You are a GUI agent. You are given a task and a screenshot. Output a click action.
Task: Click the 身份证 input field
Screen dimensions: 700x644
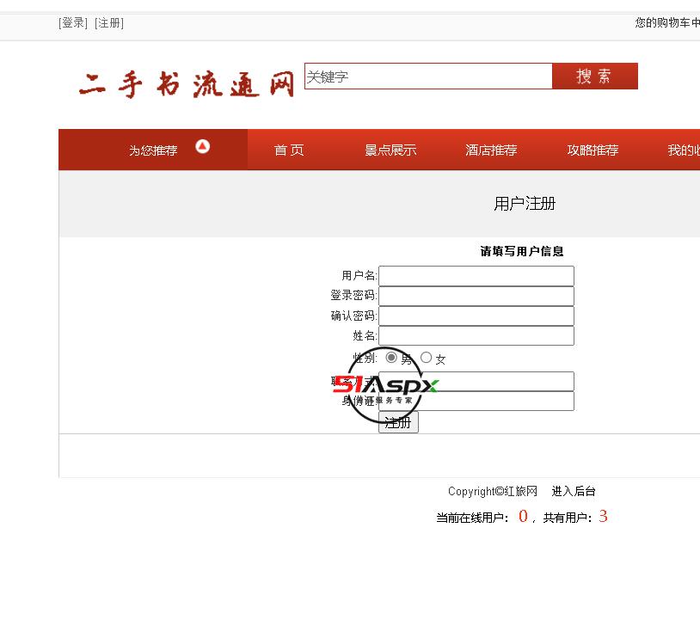476,402
